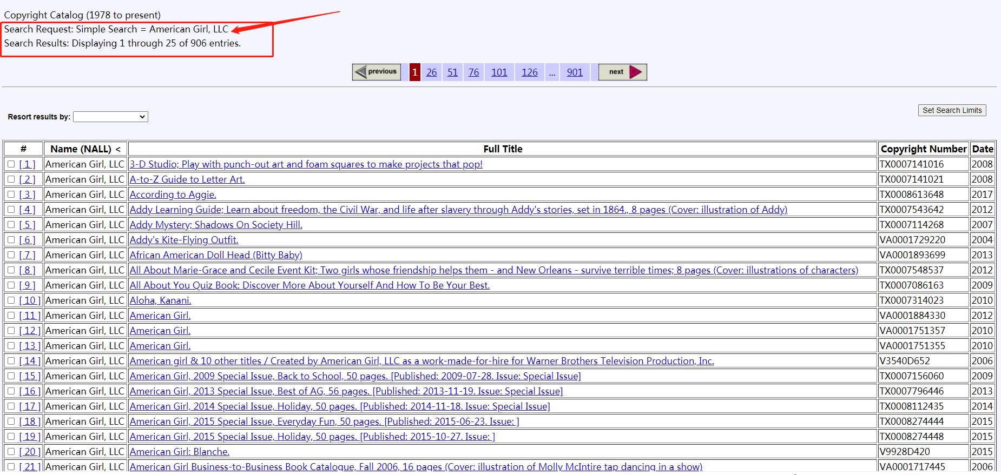Jump to results starting at 101

(x=499, y=72)
